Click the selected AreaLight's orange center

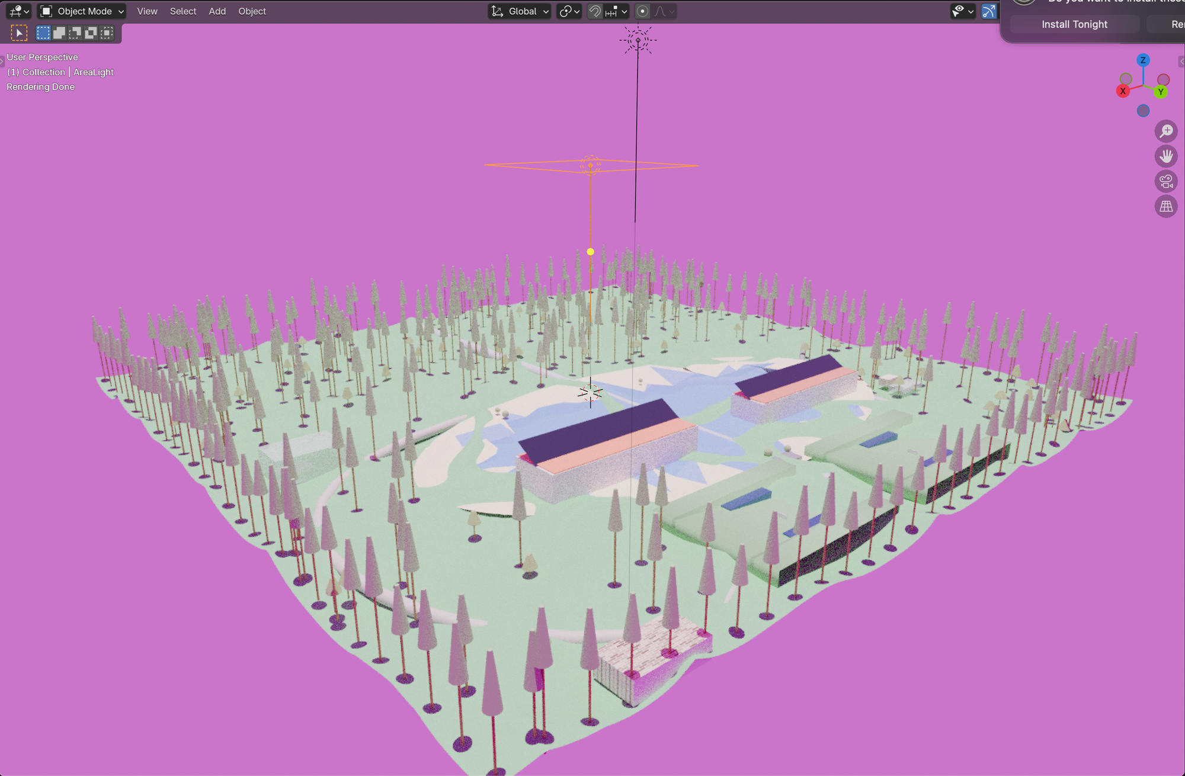point(590,166)
